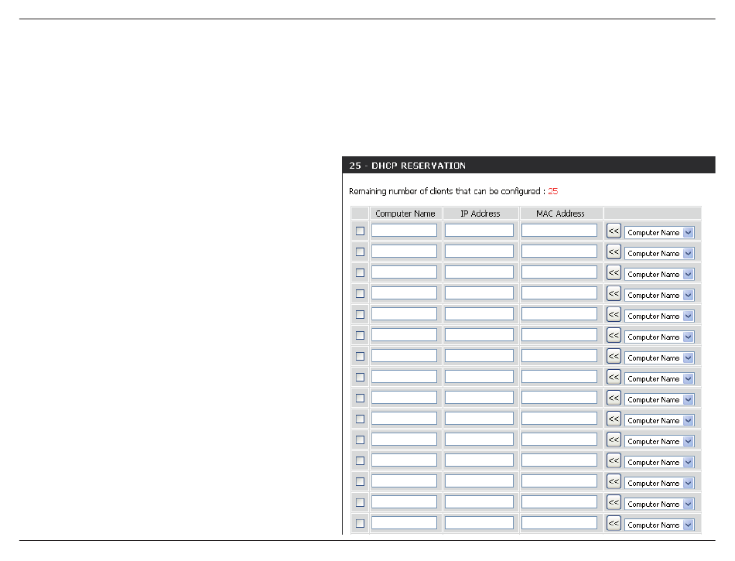This screenshot has height=561, width=735.
Task: Toggle the eleventh reservation row checkbox
Action: tap(360, 440)
